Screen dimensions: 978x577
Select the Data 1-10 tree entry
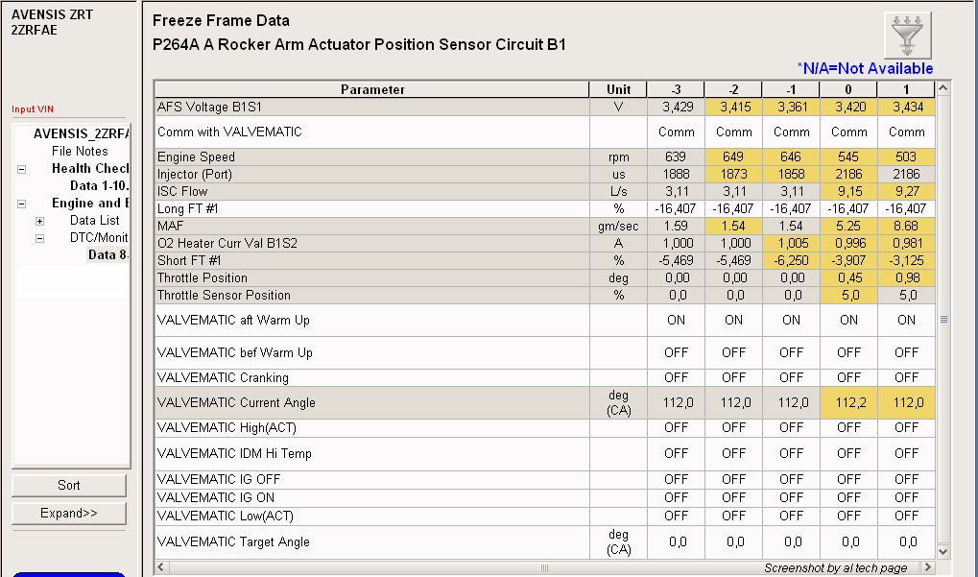(x=99, y=186)
